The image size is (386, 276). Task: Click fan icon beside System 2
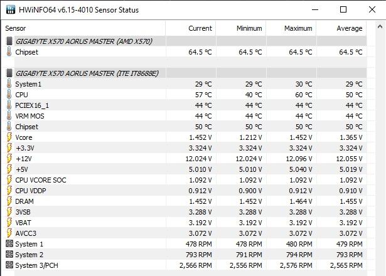pos(9,254)
